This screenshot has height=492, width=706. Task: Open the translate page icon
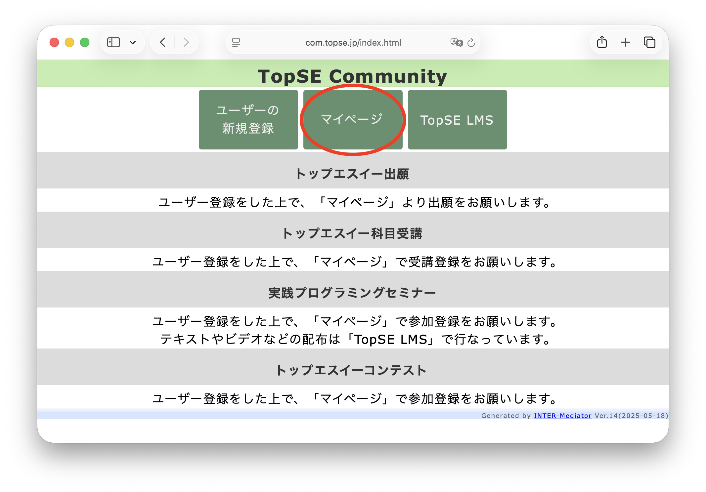click(x=456, y=42)
